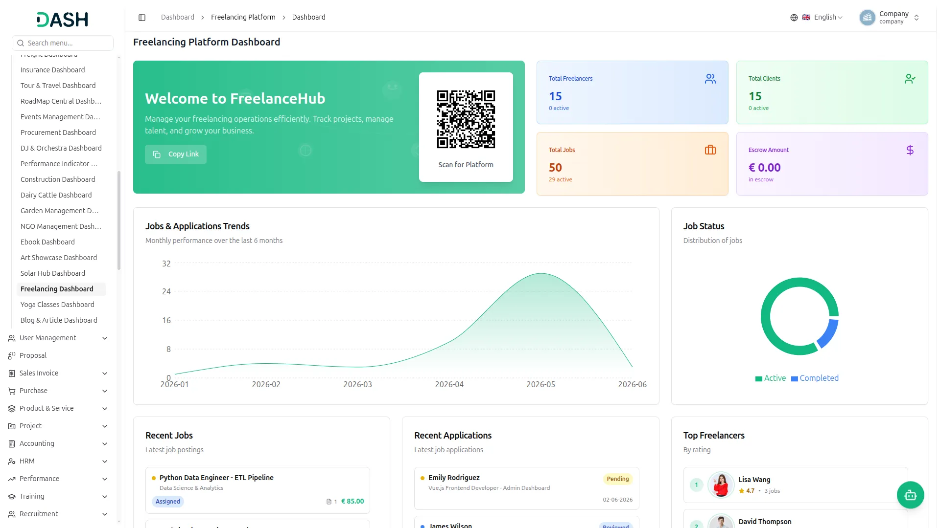Click the Copy Link button
940x528 pixels.
tap(176, 154)
